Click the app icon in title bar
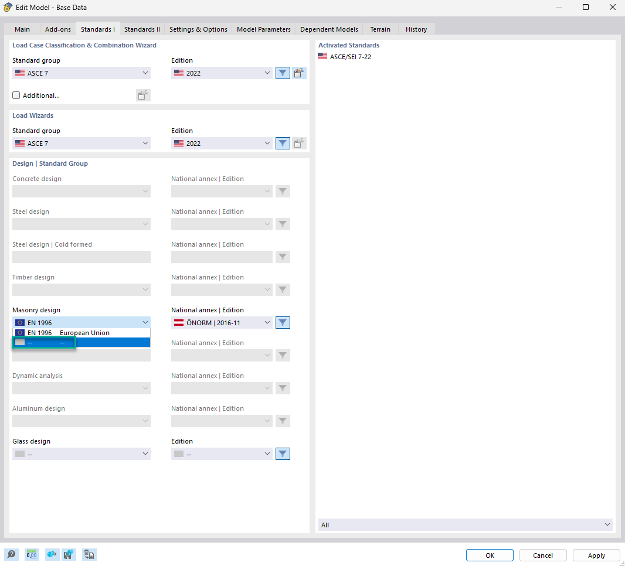Image resolution: width=625 pixels, height=566 pixels. [x=8, y=7]
